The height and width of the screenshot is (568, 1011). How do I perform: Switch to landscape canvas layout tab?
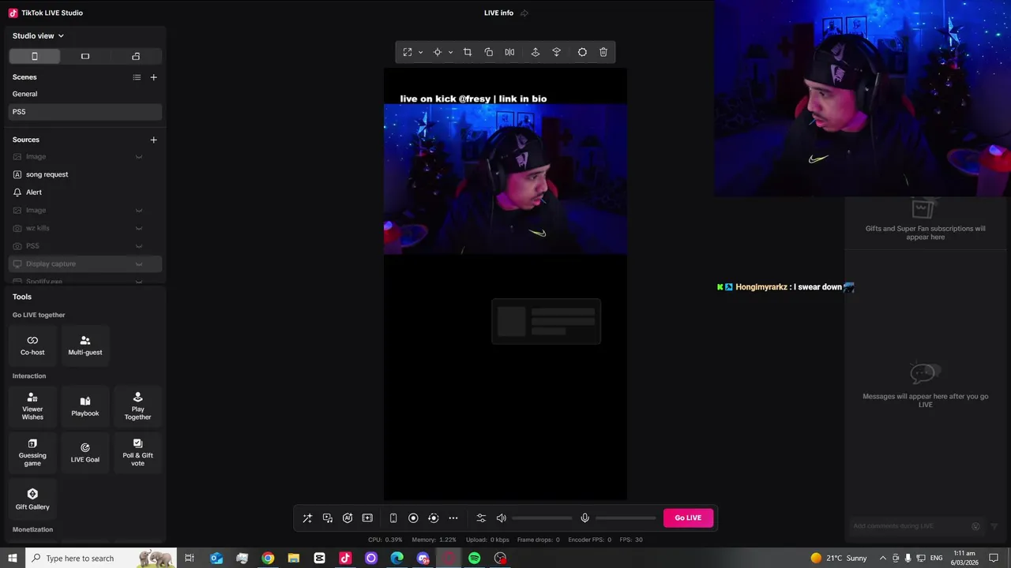(85, 56)
